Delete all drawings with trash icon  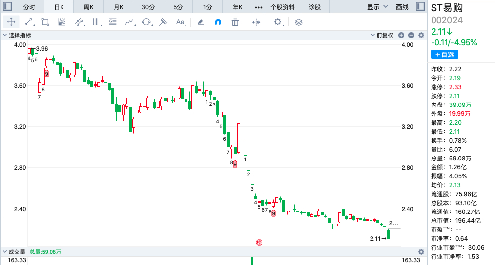click(235, 22)
